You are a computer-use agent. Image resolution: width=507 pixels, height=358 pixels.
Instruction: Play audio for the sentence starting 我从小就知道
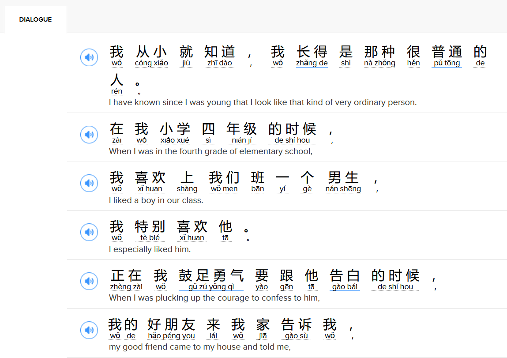89,57
